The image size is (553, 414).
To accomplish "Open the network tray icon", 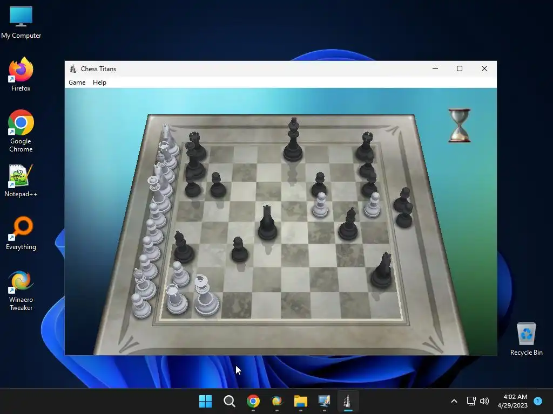I will pos(471,401).
